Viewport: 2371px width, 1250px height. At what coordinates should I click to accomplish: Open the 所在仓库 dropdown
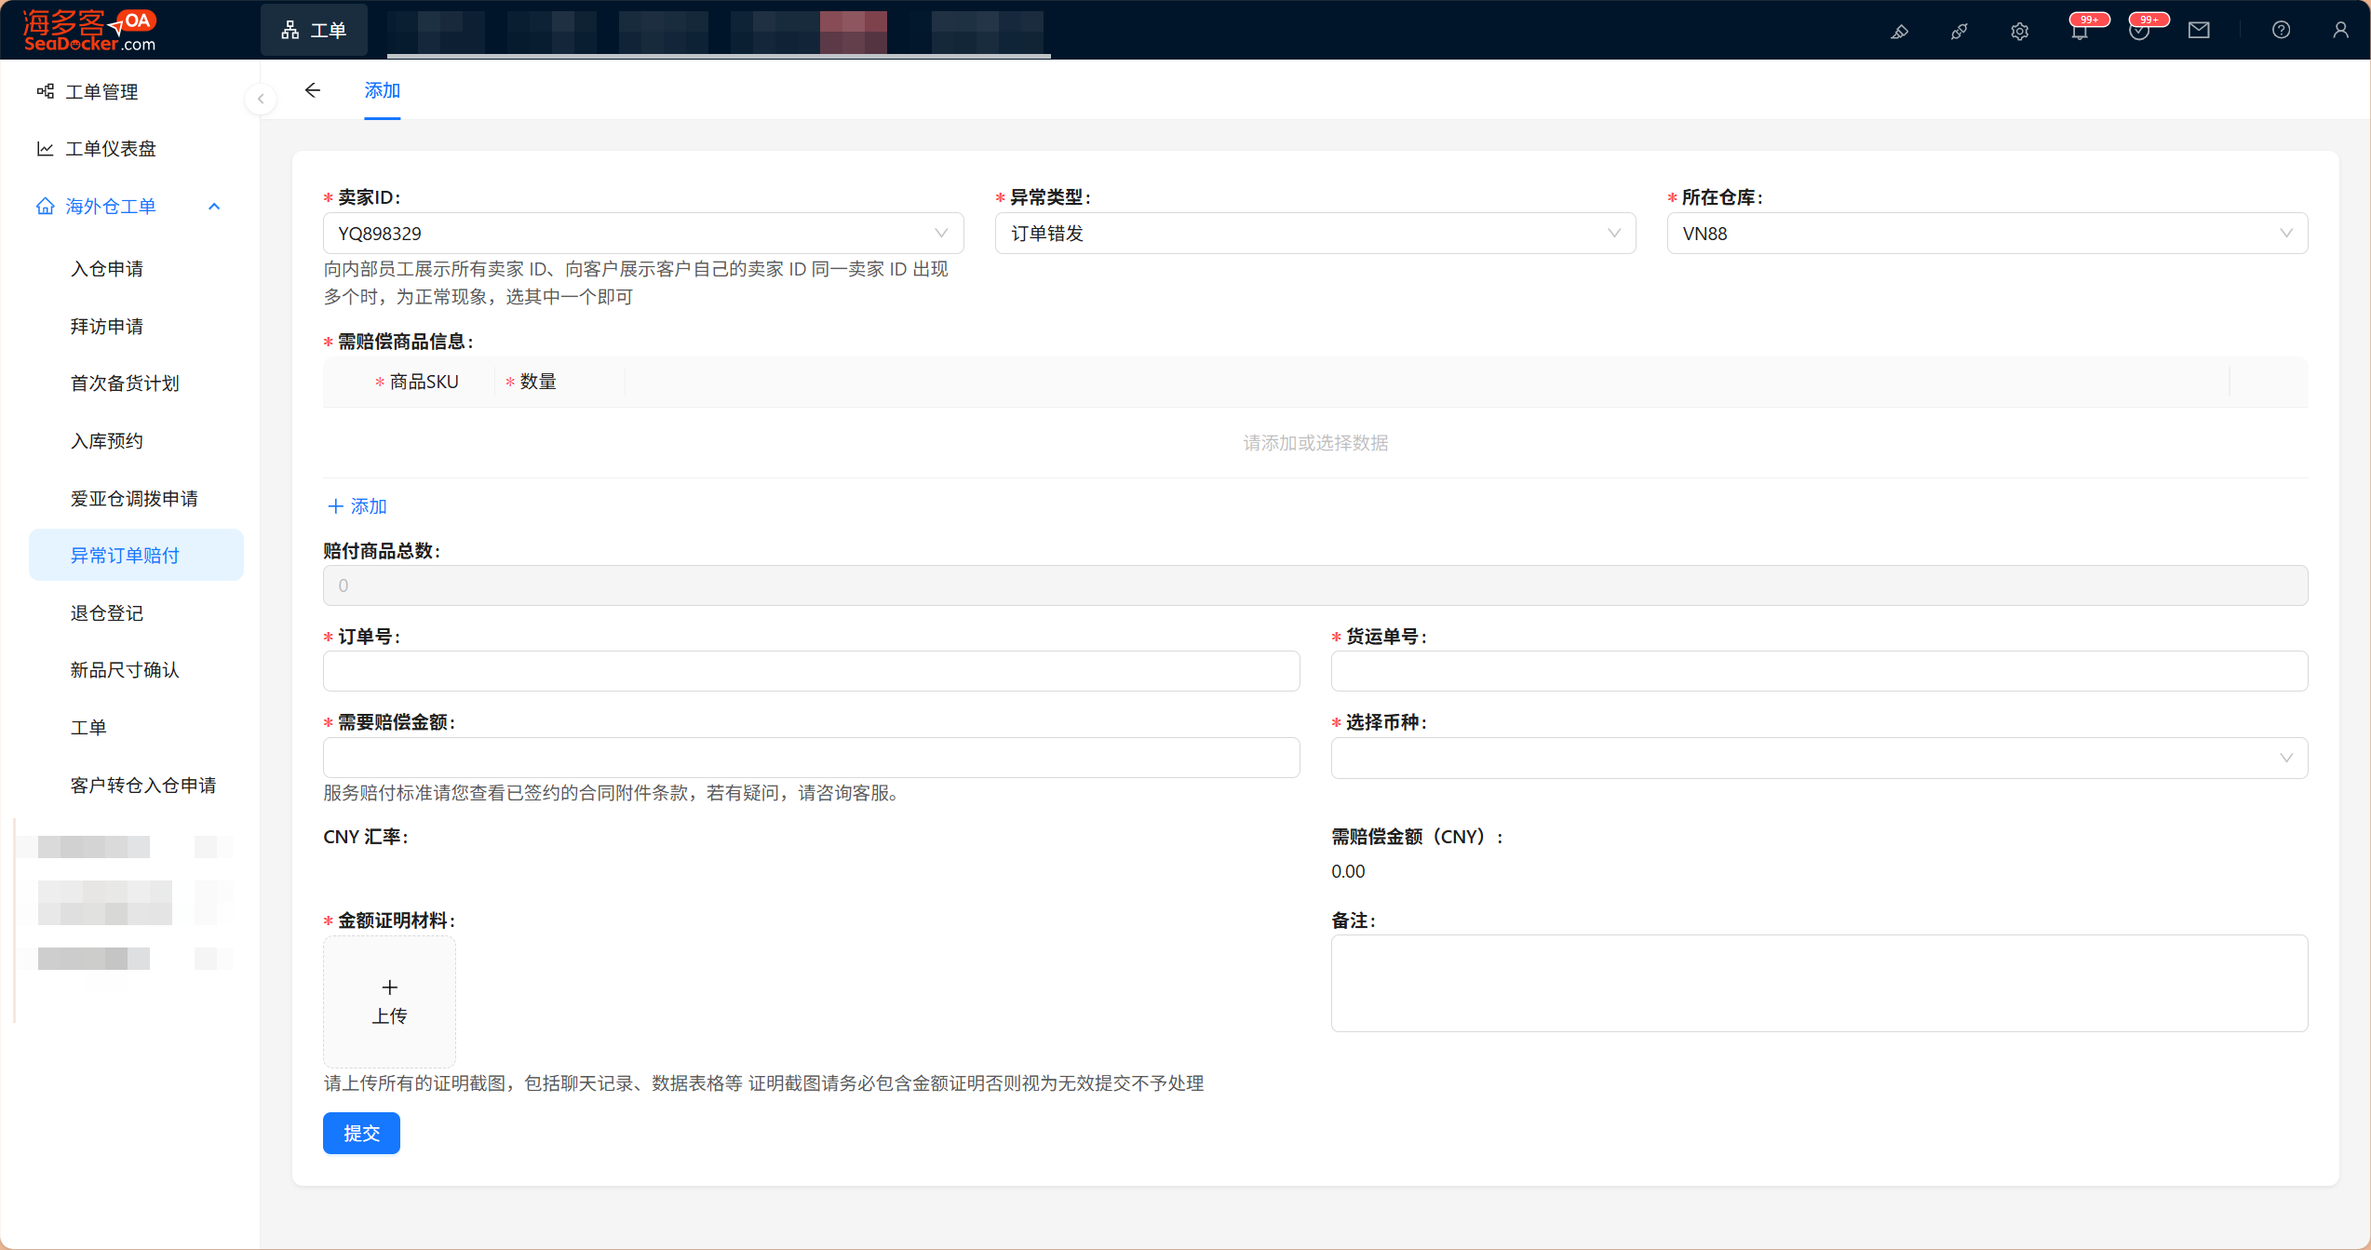pyautogui.click(x=1987, y=234)
